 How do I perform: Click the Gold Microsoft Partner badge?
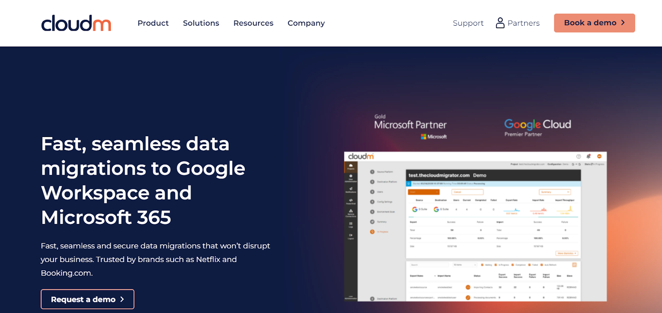[410, 126]
